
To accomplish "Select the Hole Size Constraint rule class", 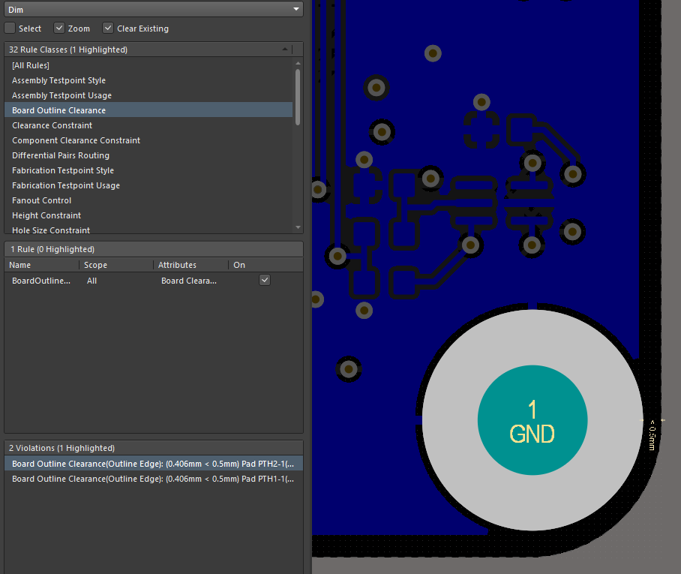I will pyautogui.click(x=50, y=230).
